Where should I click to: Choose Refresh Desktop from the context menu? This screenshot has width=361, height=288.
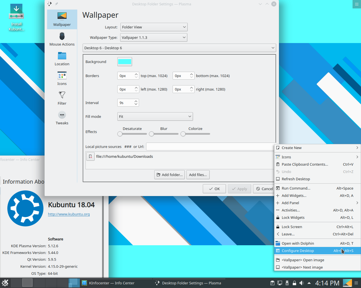pos(318,179)
